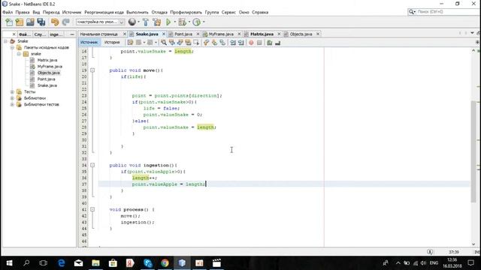The height and width of the screenshot is (270, 481).
Task: Open the Правка menu
Action: click(x=23, y=12)
